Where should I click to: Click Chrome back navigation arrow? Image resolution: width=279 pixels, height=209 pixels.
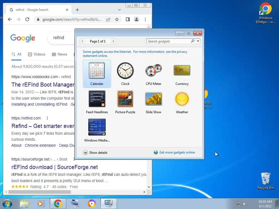pyautogui.click(x=10, y=19)
